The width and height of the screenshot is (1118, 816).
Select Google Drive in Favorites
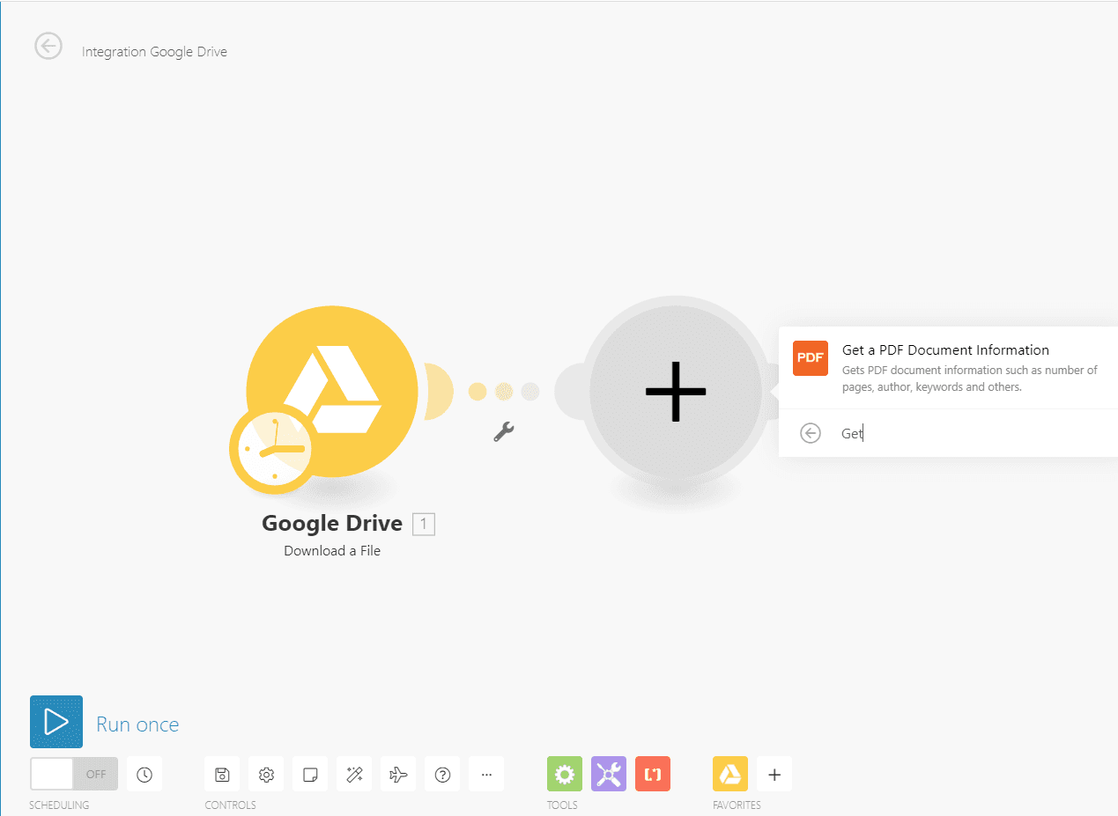coord(730,775)
